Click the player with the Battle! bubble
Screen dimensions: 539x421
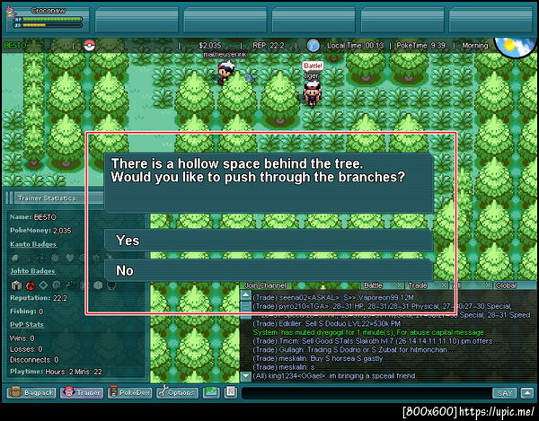point(312,93)
